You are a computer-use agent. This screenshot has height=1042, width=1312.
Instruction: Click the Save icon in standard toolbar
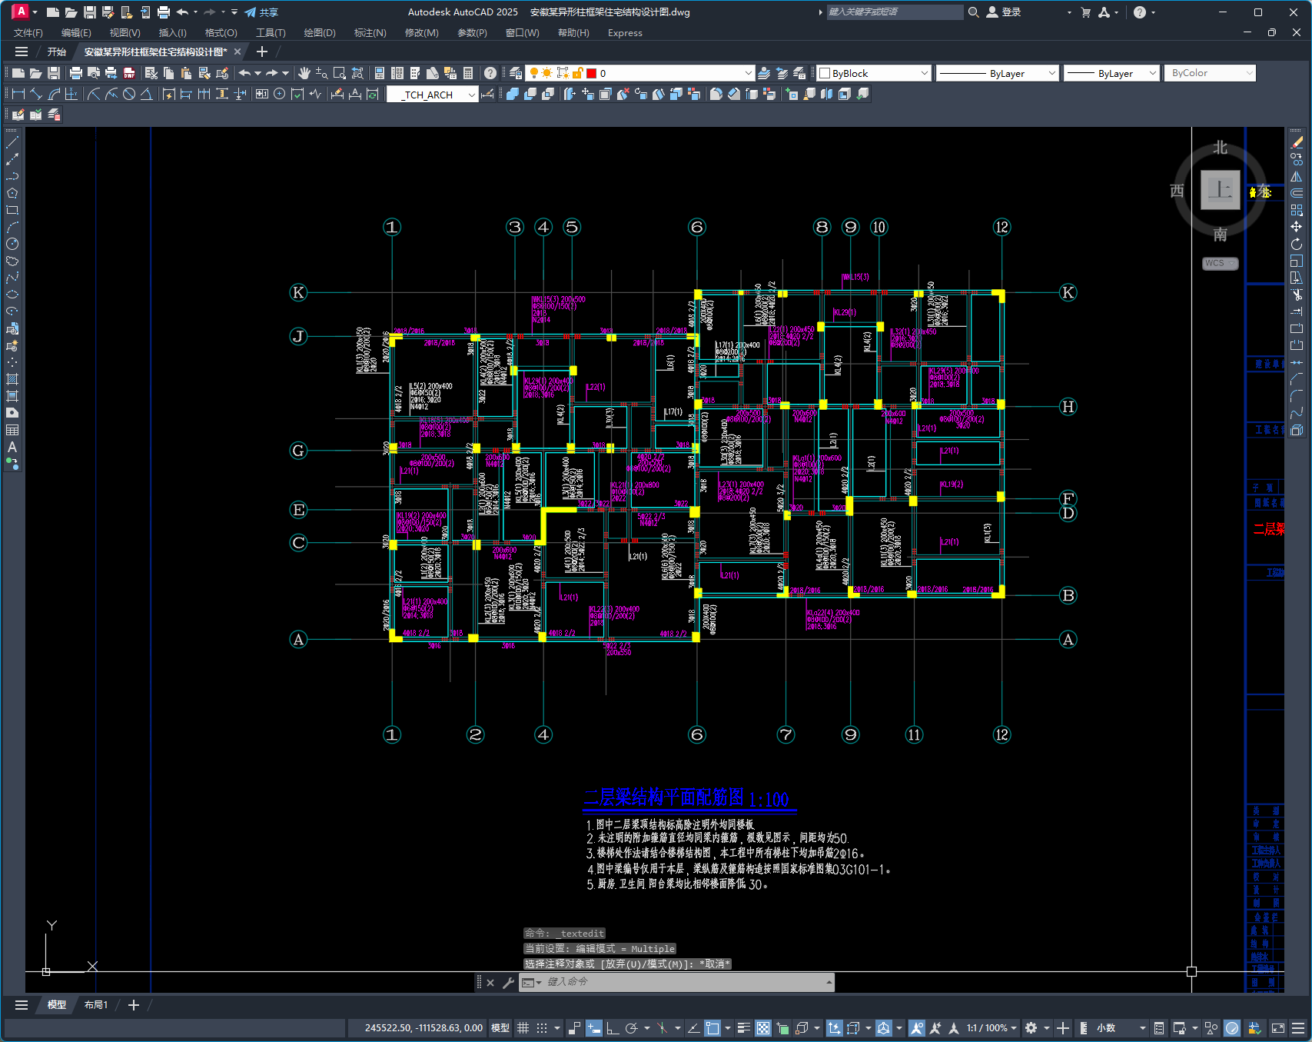(x=54, y=73)
